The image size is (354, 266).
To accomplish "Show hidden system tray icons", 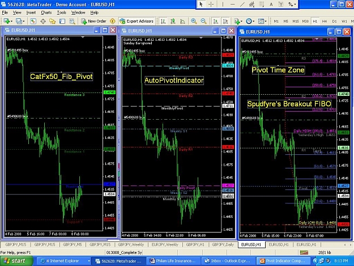I will (315, 261).
